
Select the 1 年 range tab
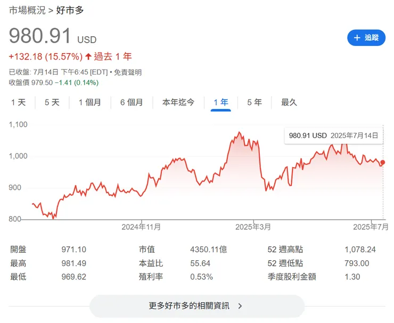(221, 102)
